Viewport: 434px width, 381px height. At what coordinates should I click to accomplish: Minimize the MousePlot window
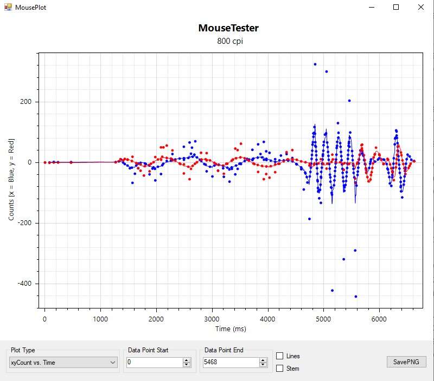tap(372, 8)
